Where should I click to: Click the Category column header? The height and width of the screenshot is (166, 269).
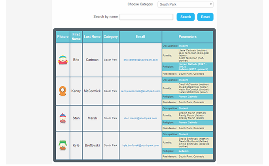tap(111, 37)
